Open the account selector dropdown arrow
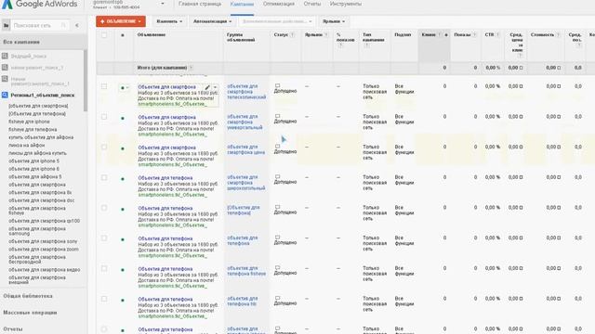Viewport: 595px width, 334px height. [163, 4]
